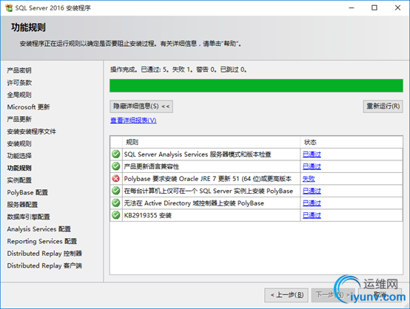Select the 数据库引擎配置 step
This screenshot has width=410, height=309.
[28, 217]
